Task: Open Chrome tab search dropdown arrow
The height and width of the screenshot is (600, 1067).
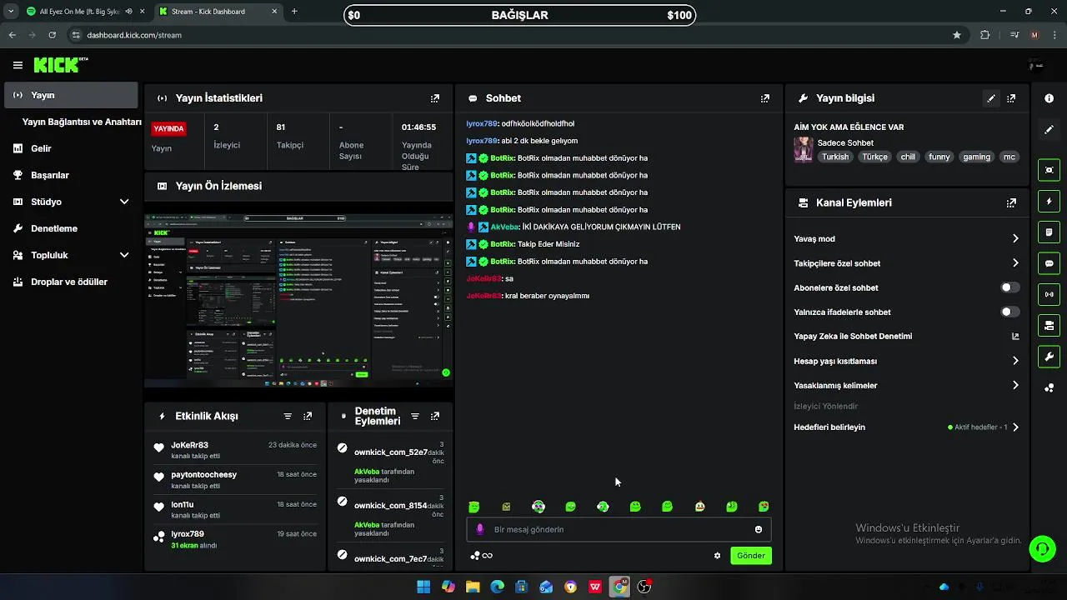Action: coord(10,12)
